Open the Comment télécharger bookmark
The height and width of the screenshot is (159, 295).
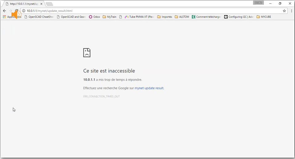coord(207,17)
